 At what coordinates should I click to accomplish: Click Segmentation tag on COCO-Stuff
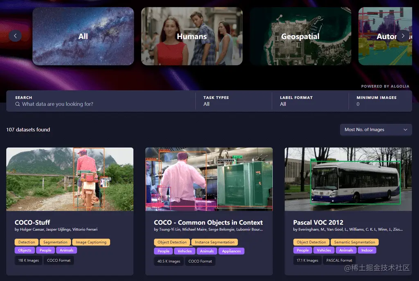(x=55, y=242)
